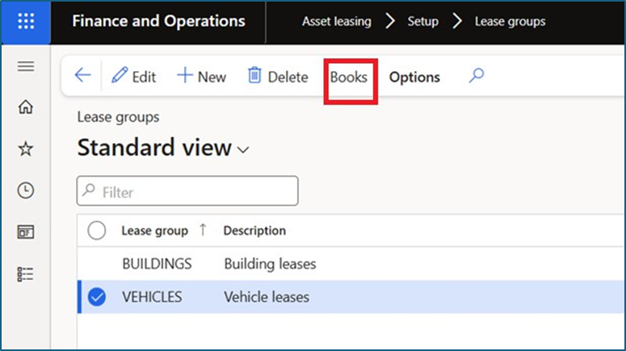
Task: Uncheck the VEHICLES row selection mark
Action: pos(97,297)
